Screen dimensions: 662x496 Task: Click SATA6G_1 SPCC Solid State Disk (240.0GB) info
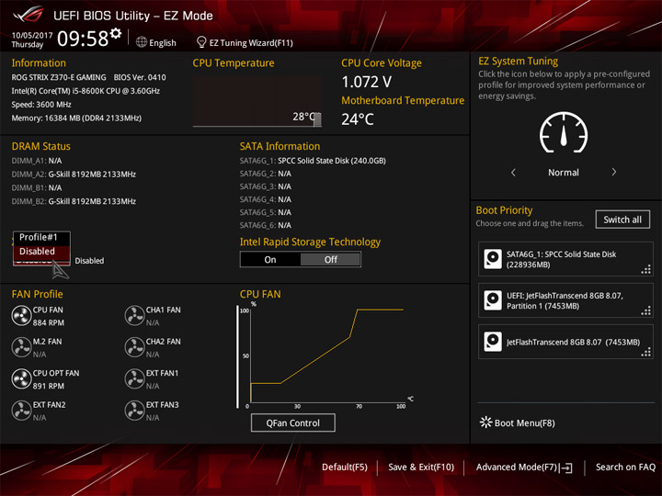coord(313,161)
